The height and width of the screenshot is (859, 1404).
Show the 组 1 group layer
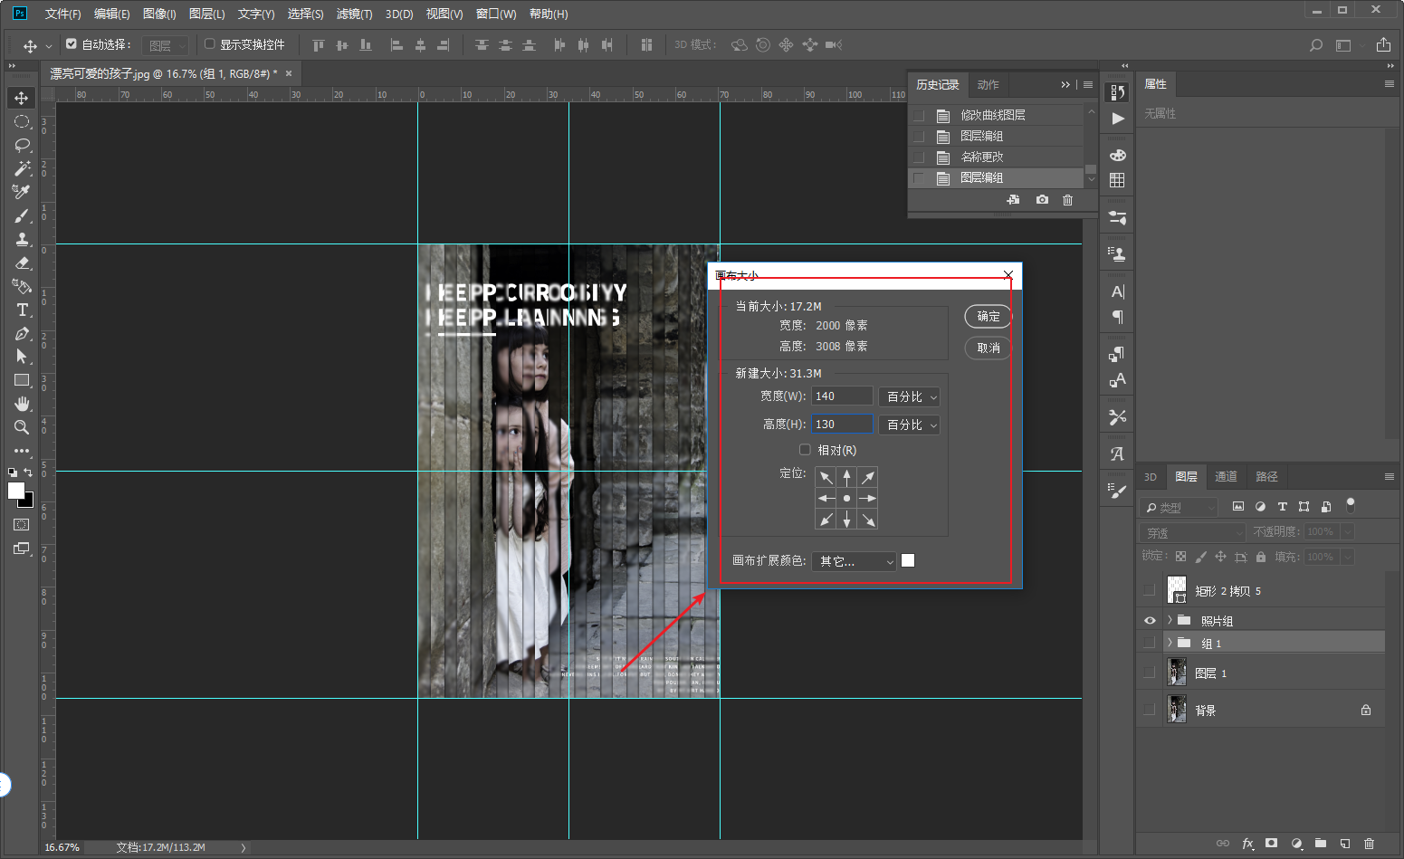(x=1150, y=643)
